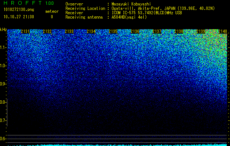The width and height of the screenshot is (230, 146).
Task: Click time marker 2134
Action: 91,31
